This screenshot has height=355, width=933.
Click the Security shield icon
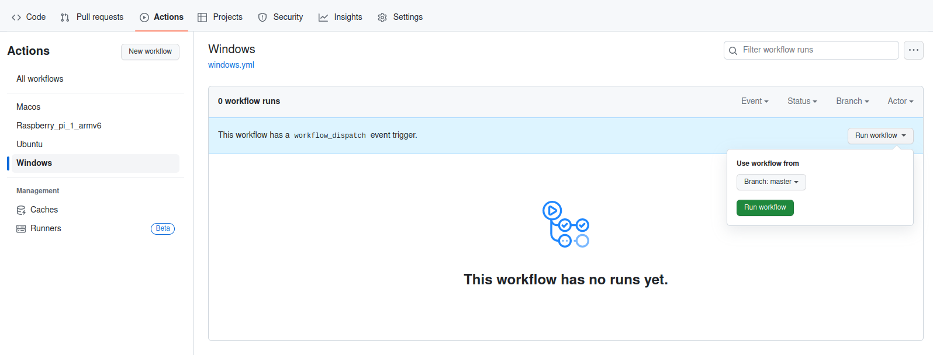[x=262, y=18]
